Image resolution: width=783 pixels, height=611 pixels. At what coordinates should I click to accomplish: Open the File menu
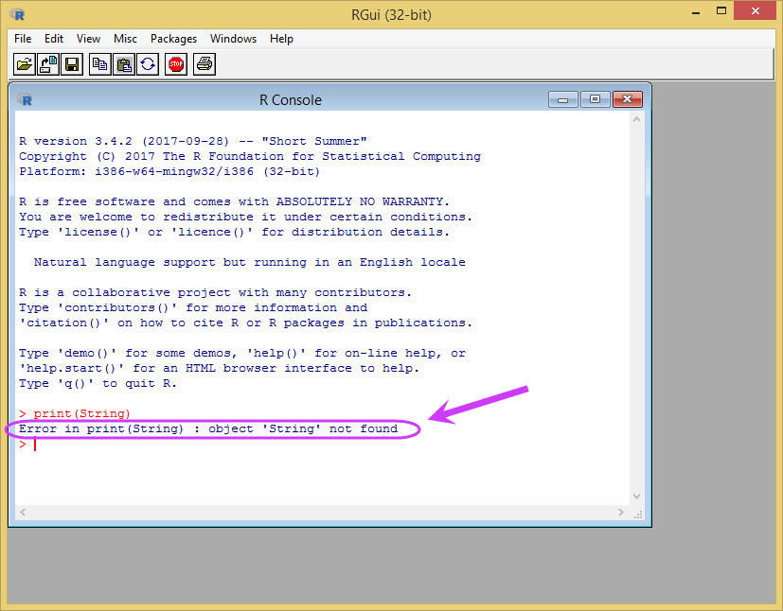point(23,39)
